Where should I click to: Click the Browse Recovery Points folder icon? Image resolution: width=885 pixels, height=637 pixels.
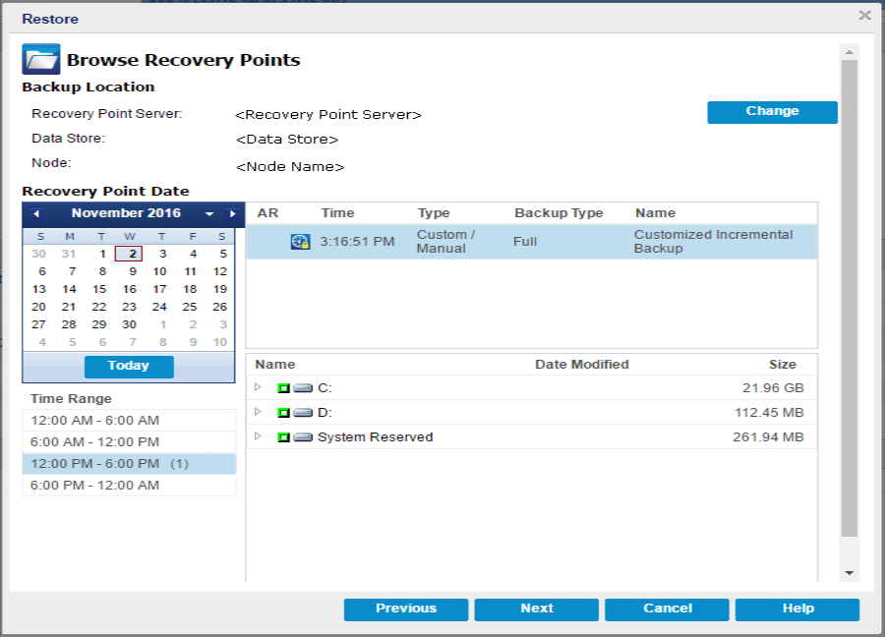[x=40, y=59]
